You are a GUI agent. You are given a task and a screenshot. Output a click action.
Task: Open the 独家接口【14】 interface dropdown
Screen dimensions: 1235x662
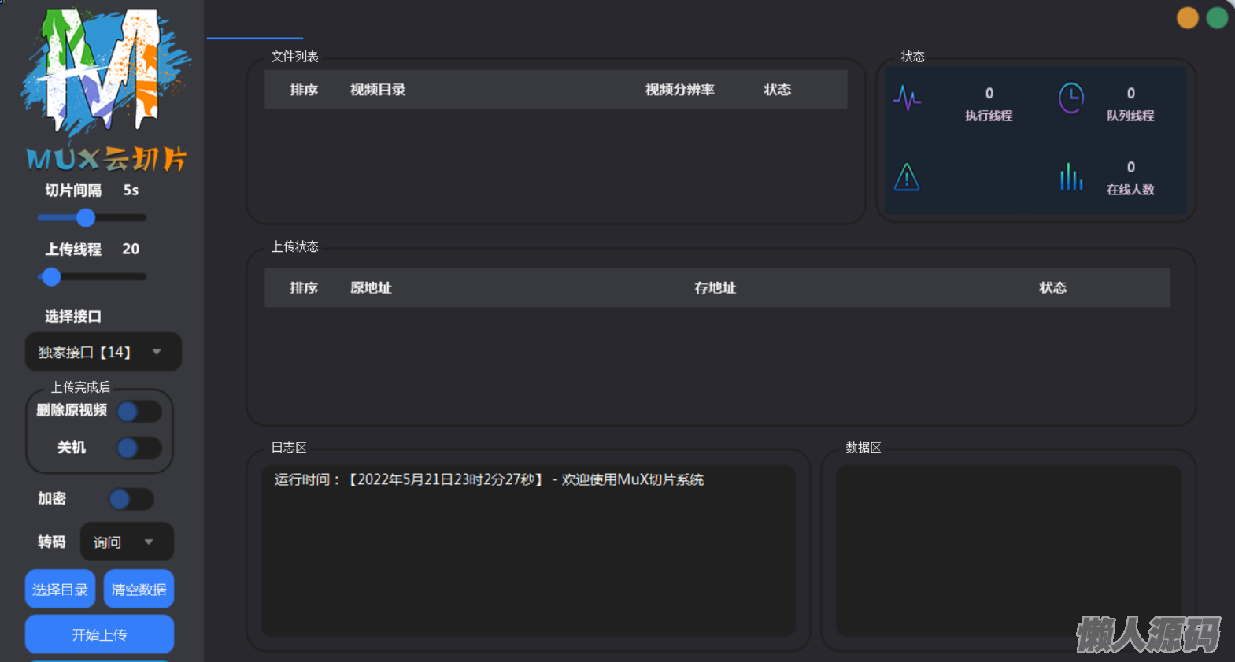tap(103, 352)
